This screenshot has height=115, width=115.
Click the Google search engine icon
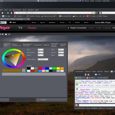pos(101,13)
